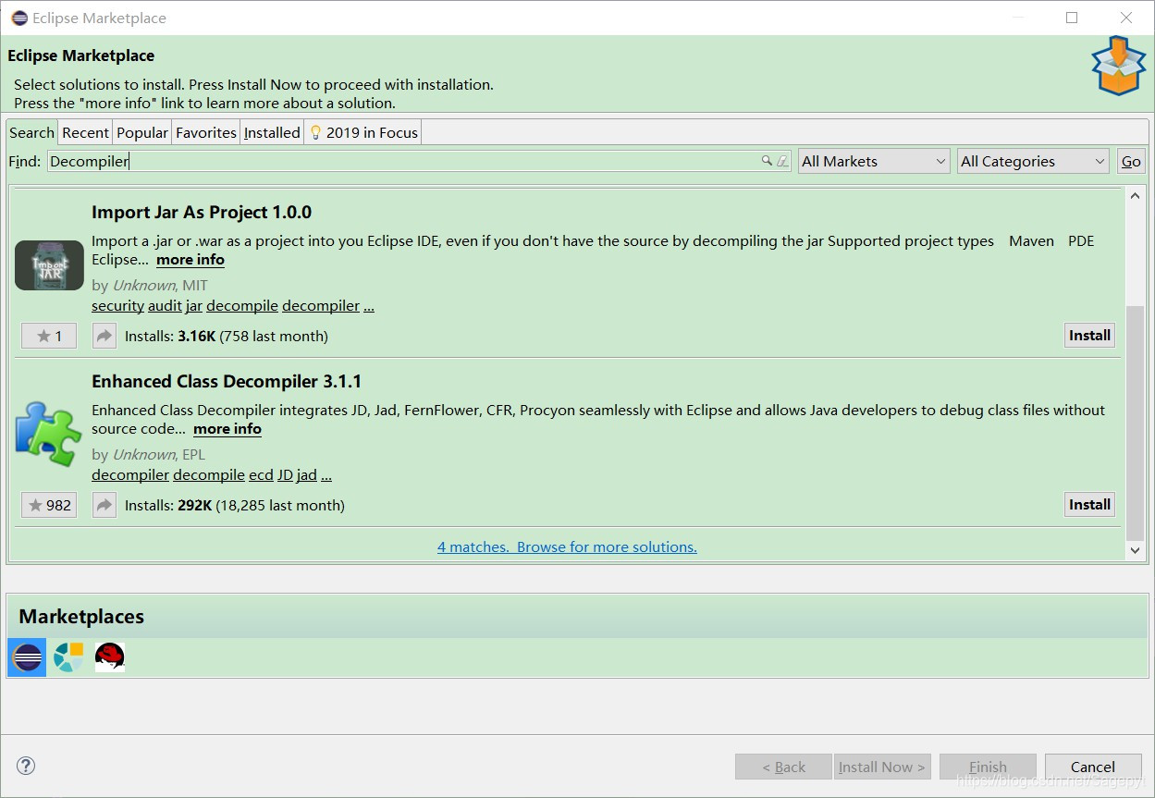Screen dimensions: 1155x798
Task: Click the search magnifier icon in Find field
Action: (x=767, y=161)
